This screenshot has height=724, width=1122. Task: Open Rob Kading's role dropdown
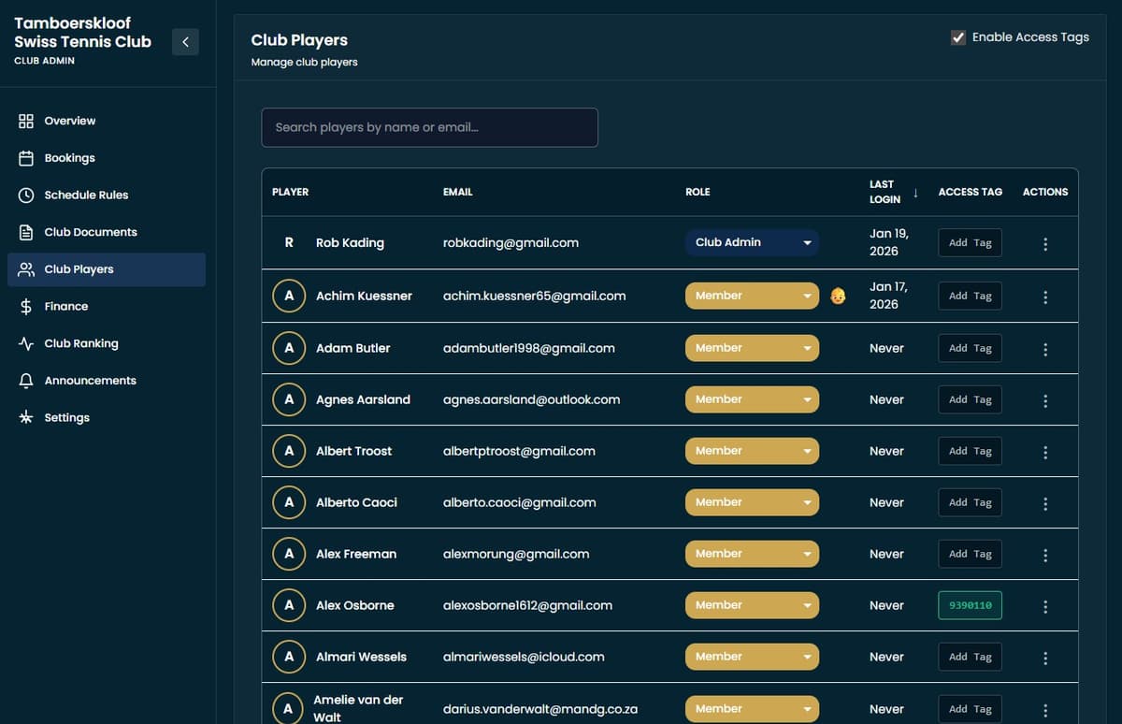click(x=752, y=241)
